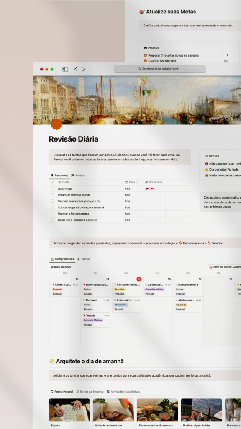Viewport: 241px width, 429px height.
Task: Check off Lavar roupa task
Action: point(52,189)
